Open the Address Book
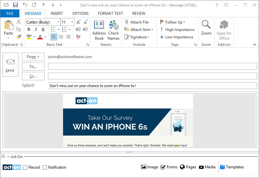Image resolution: width=259 pixels, height=178 pixels. (99, 30)
